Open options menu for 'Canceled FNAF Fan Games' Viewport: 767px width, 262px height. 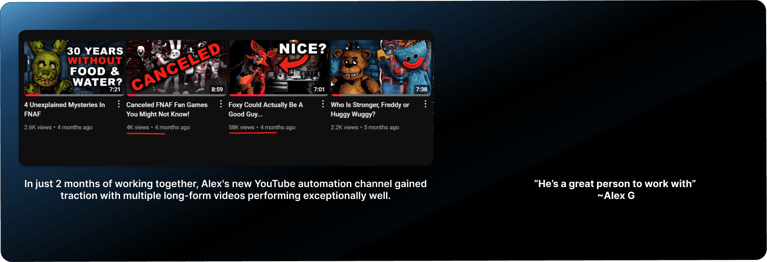(221, 104)
